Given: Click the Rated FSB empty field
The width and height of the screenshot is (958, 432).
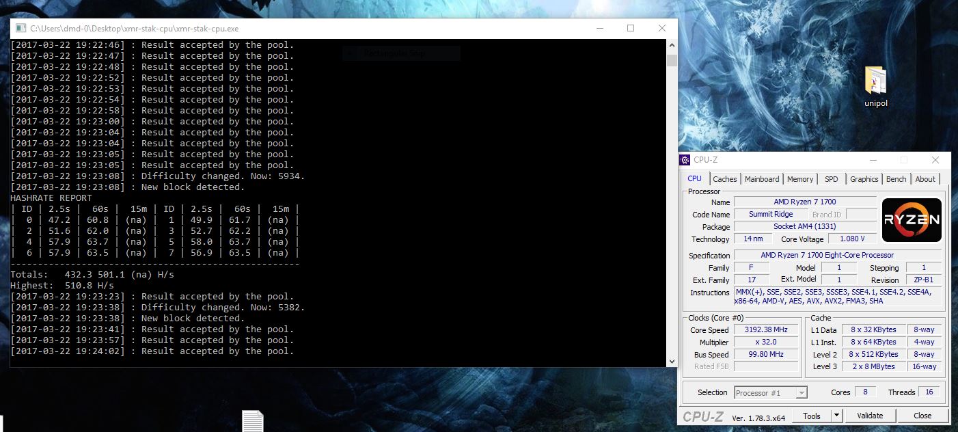Looking at the screenshot, I should pyautogui.click(x=766, y=366).
